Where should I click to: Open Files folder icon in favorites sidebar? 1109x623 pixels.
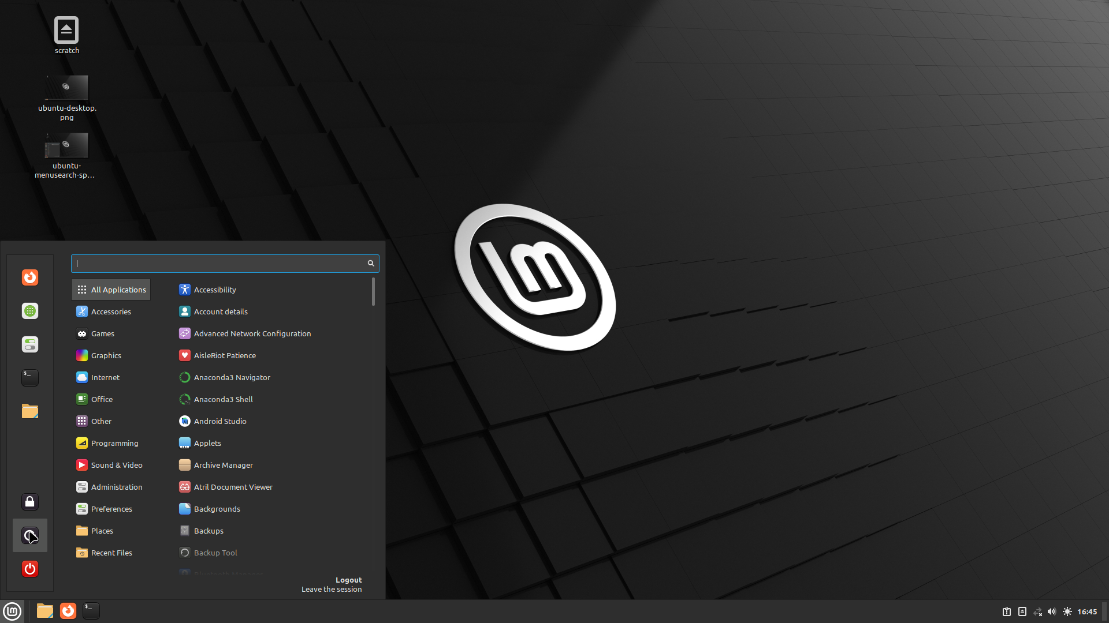click(x=30, y=411)
